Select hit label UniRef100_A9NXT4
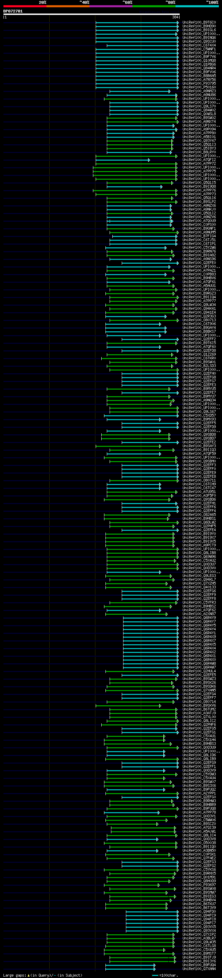The width and height of the screenshot is (222, 978). (199, 121)
